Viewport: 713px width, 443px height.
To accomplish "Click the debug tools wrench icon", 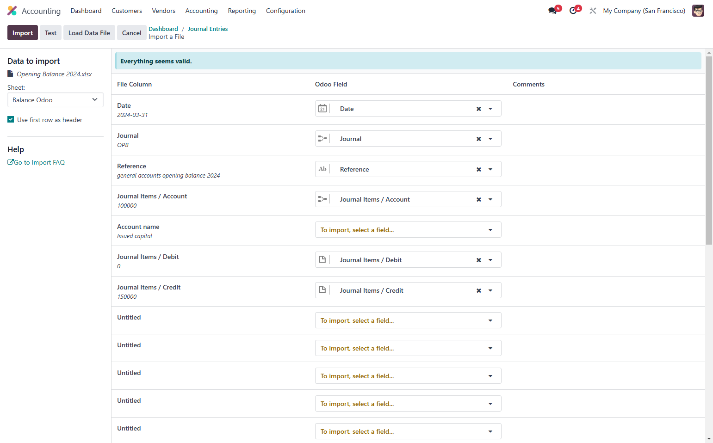I will click(593, 11).
